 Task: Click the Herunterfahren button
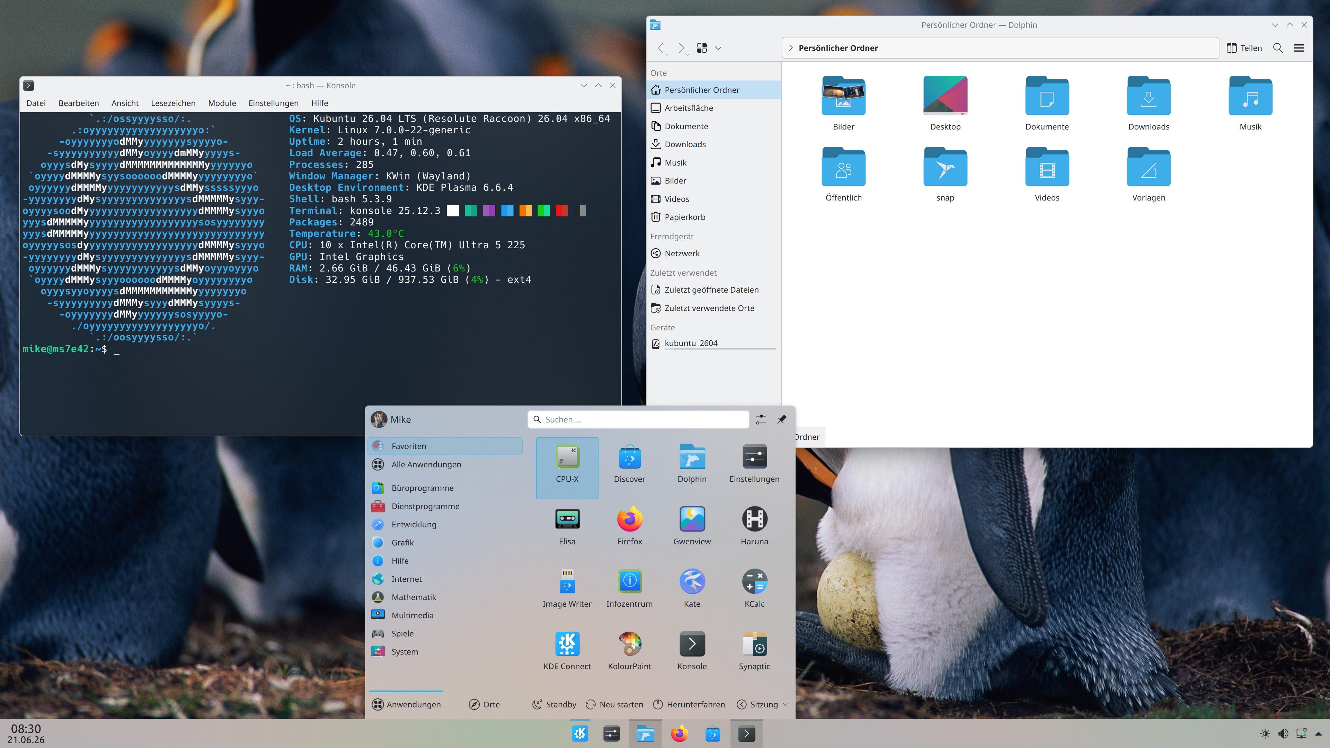pyautogui.click(x=689, y=704)
